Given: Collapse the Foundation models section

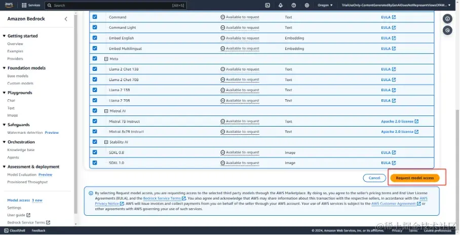Looking at the screenshot, I should tap(4, 68).
